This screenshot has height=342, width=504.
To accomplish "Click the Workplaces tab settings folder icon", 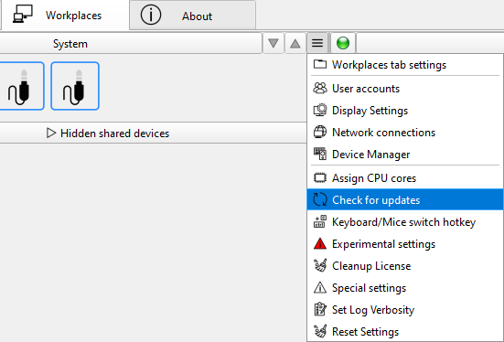I will point(320,64).
